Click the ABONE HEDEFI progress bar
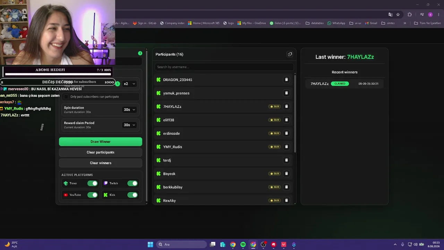This screenshot has height=250, width=444. click(x=58, y=74)
